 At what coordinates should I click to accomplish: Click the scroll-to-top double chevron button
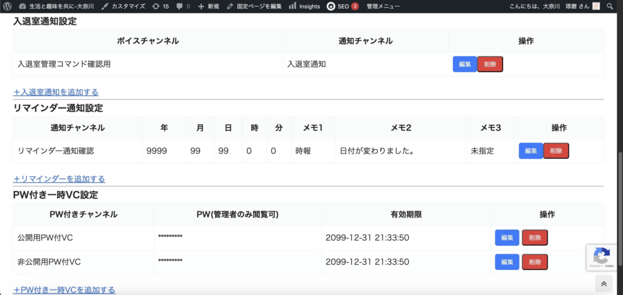pyautogui.click(x=604, y=283)
